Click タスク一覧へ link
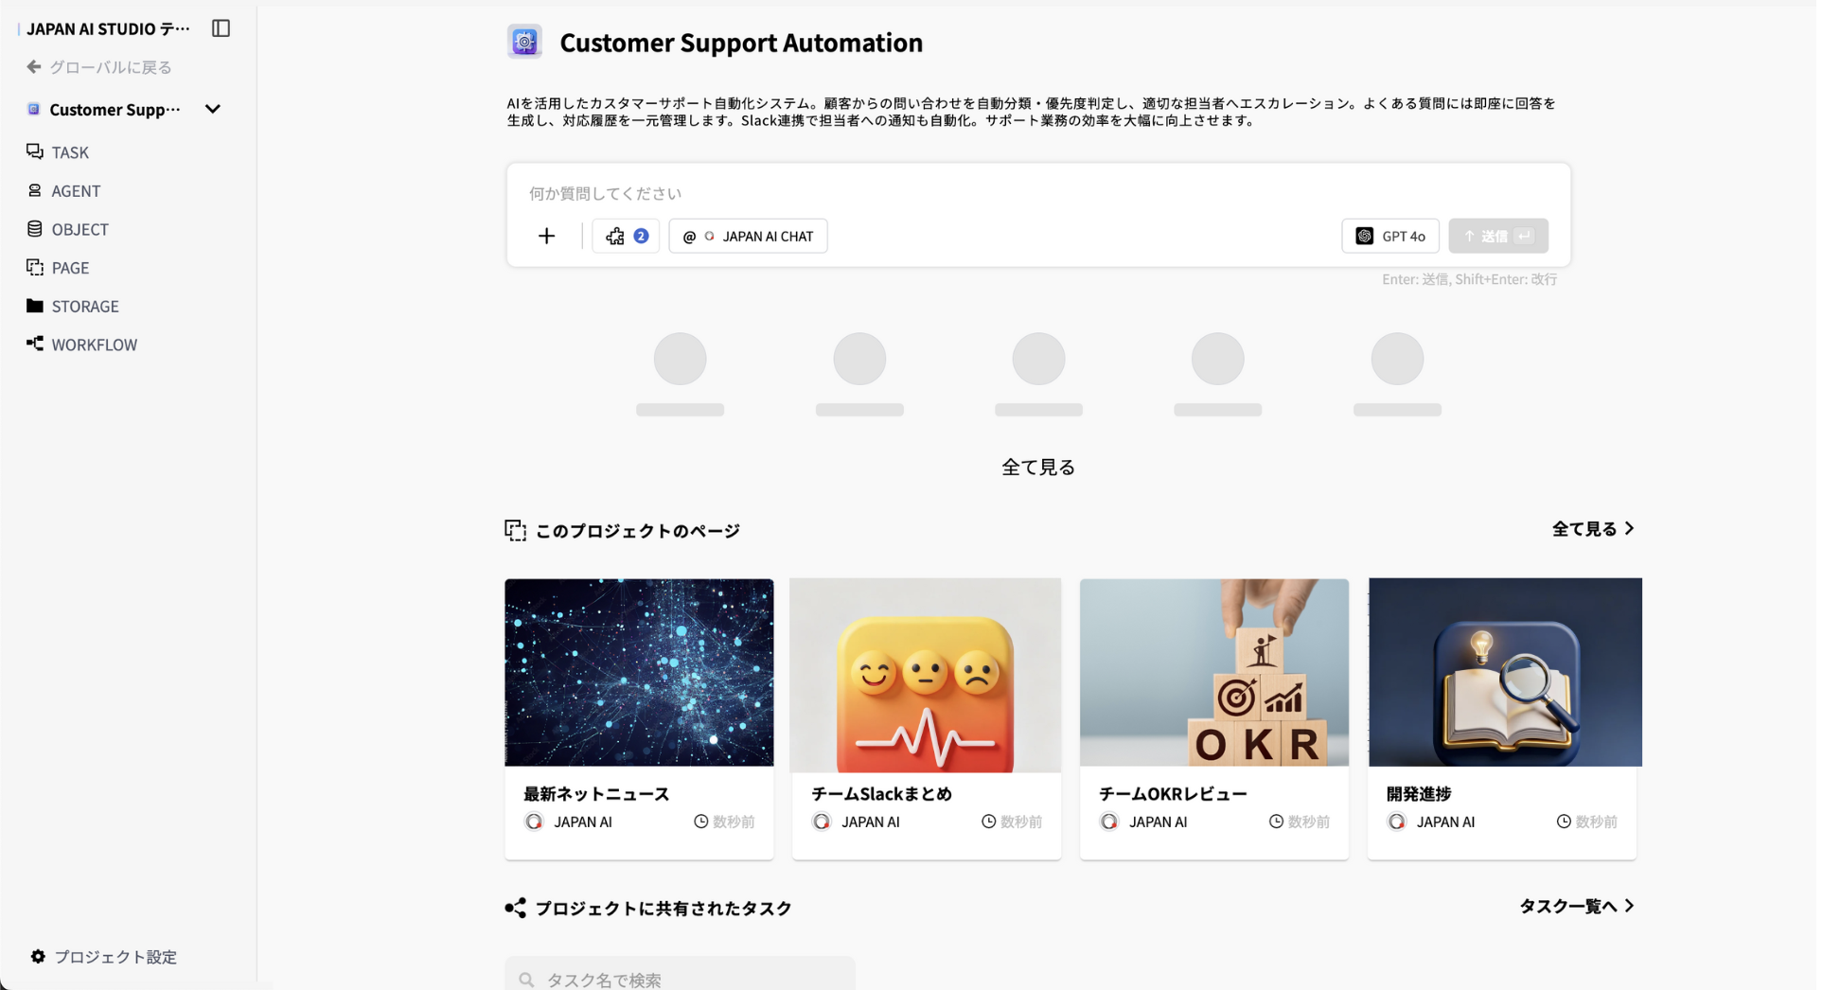Image resolution: width=1823 pixels, height=990 pixels. click(1576, 907)
